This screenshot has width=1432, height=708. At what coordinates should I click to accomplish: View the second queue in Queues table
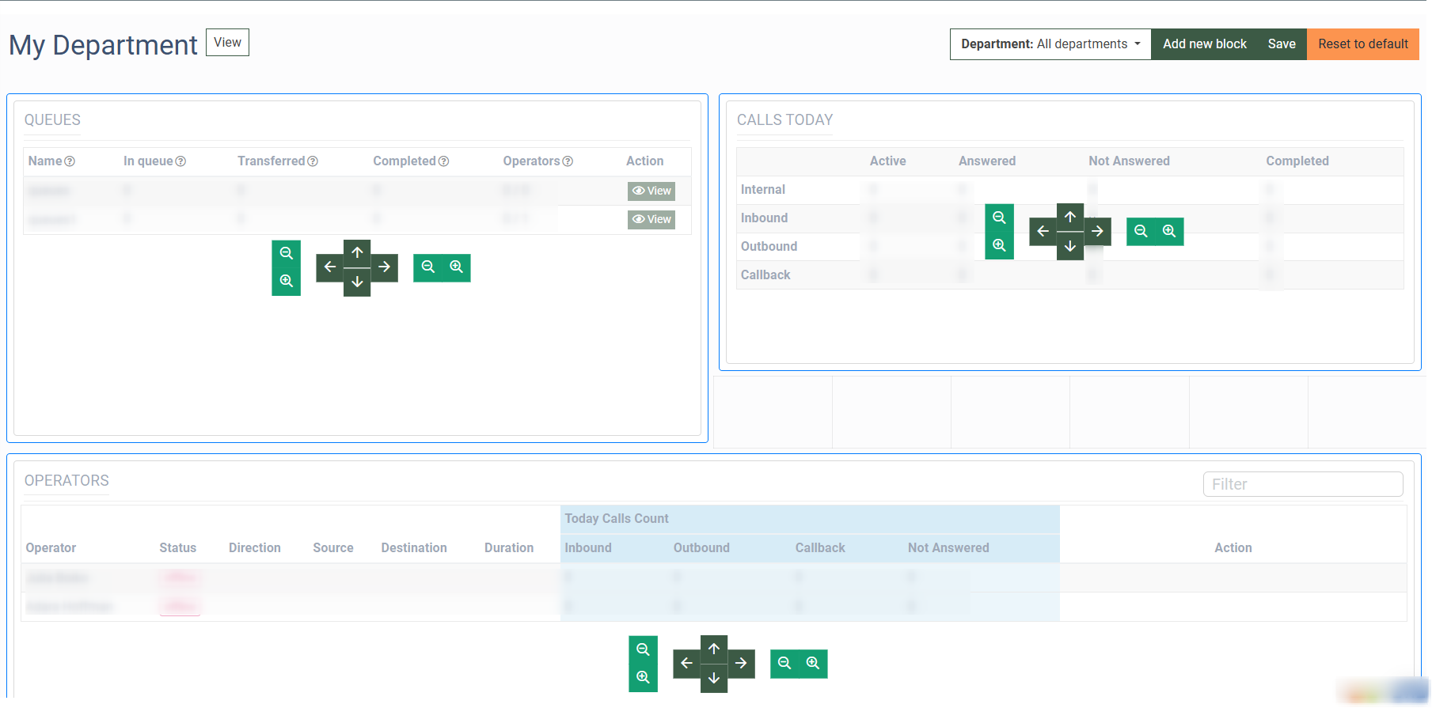coord(651,219)
